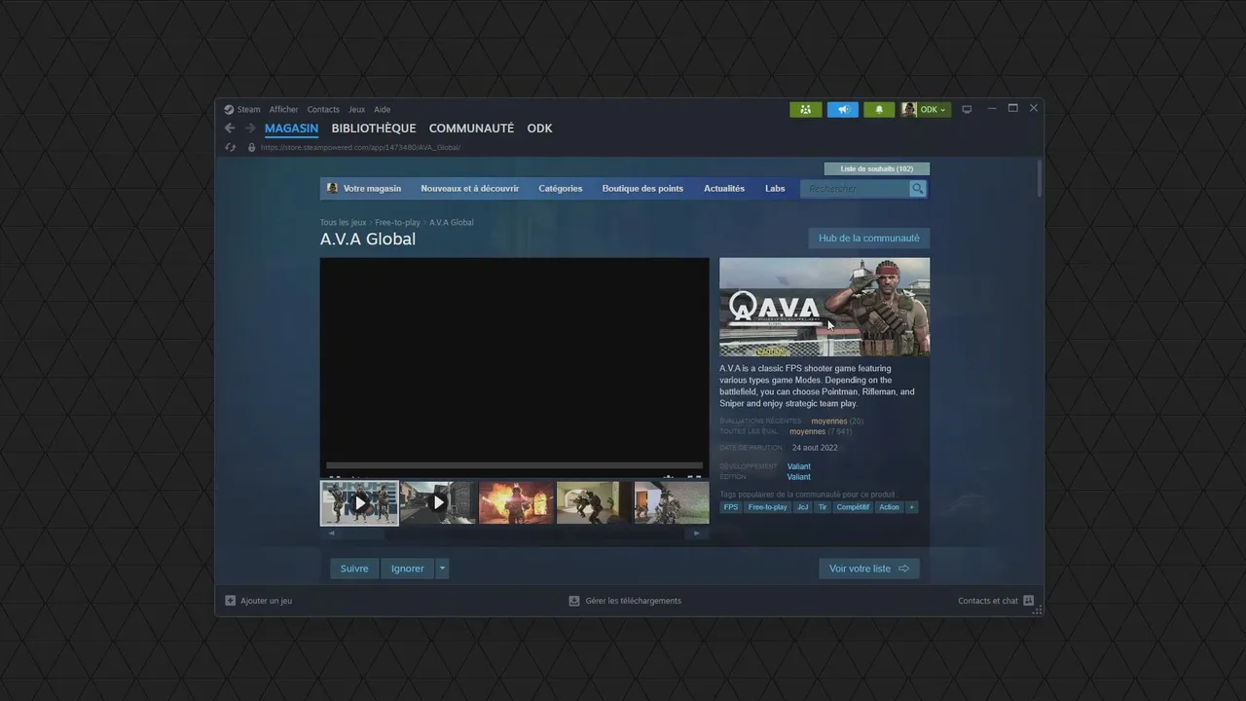Click the Steam logo icon in the menu bar
The width and height of the screenshot is (1246, 701).
coord(229,110)
